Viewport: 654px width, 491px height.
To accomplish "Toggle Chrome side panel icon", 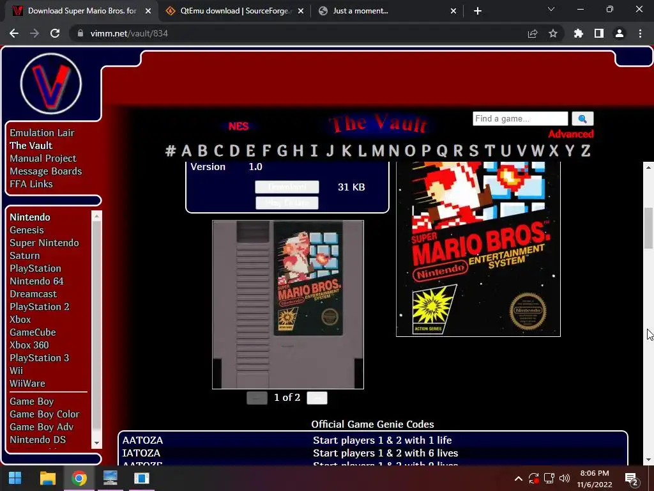I will point(599,33).
